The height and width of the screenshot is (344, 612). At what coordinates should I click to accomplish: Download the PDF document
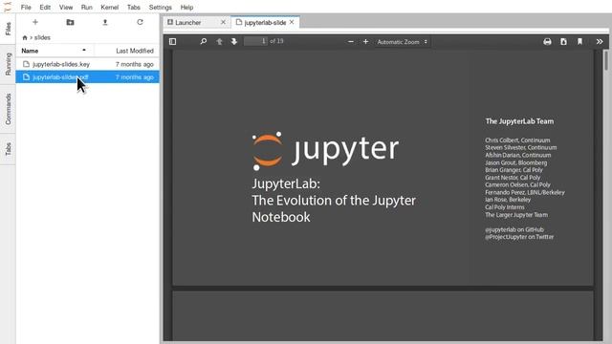coord(563,41)
